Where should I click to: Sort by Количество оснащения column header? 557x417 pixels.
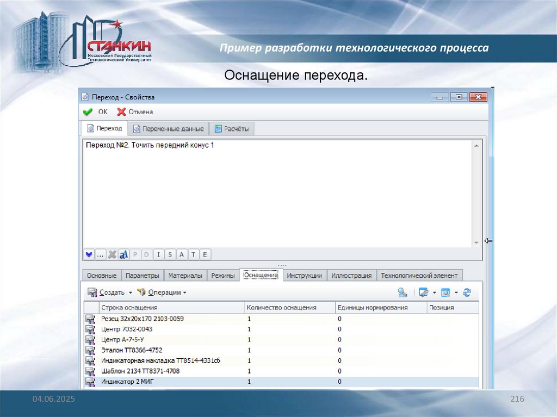[290, 308]
